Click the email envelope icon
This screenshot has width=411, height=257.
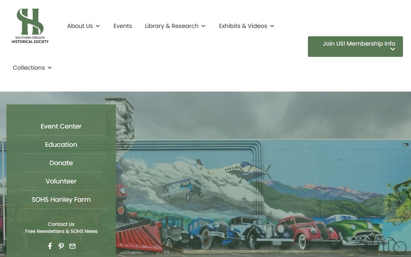[x=72, y=246]
